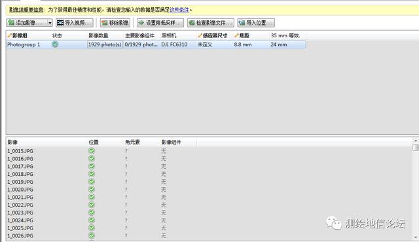Click the 位置 column header

click(x=94, y=142)
